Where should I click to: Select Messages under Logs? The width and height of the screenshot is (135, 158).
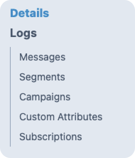(42, 57)
